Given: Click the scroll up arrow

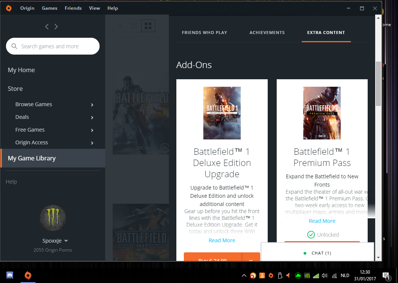Looking at the screenshot, I should tap(378, 18).
